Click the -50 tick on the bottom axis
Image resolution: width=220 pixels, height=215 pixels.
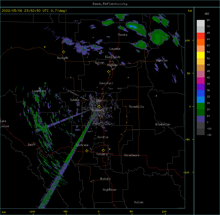(x=65, y=211)
